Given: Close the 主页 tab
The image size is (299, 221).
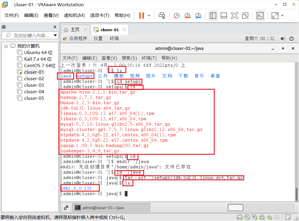Looking at the screenshot, I should point(85,30).
